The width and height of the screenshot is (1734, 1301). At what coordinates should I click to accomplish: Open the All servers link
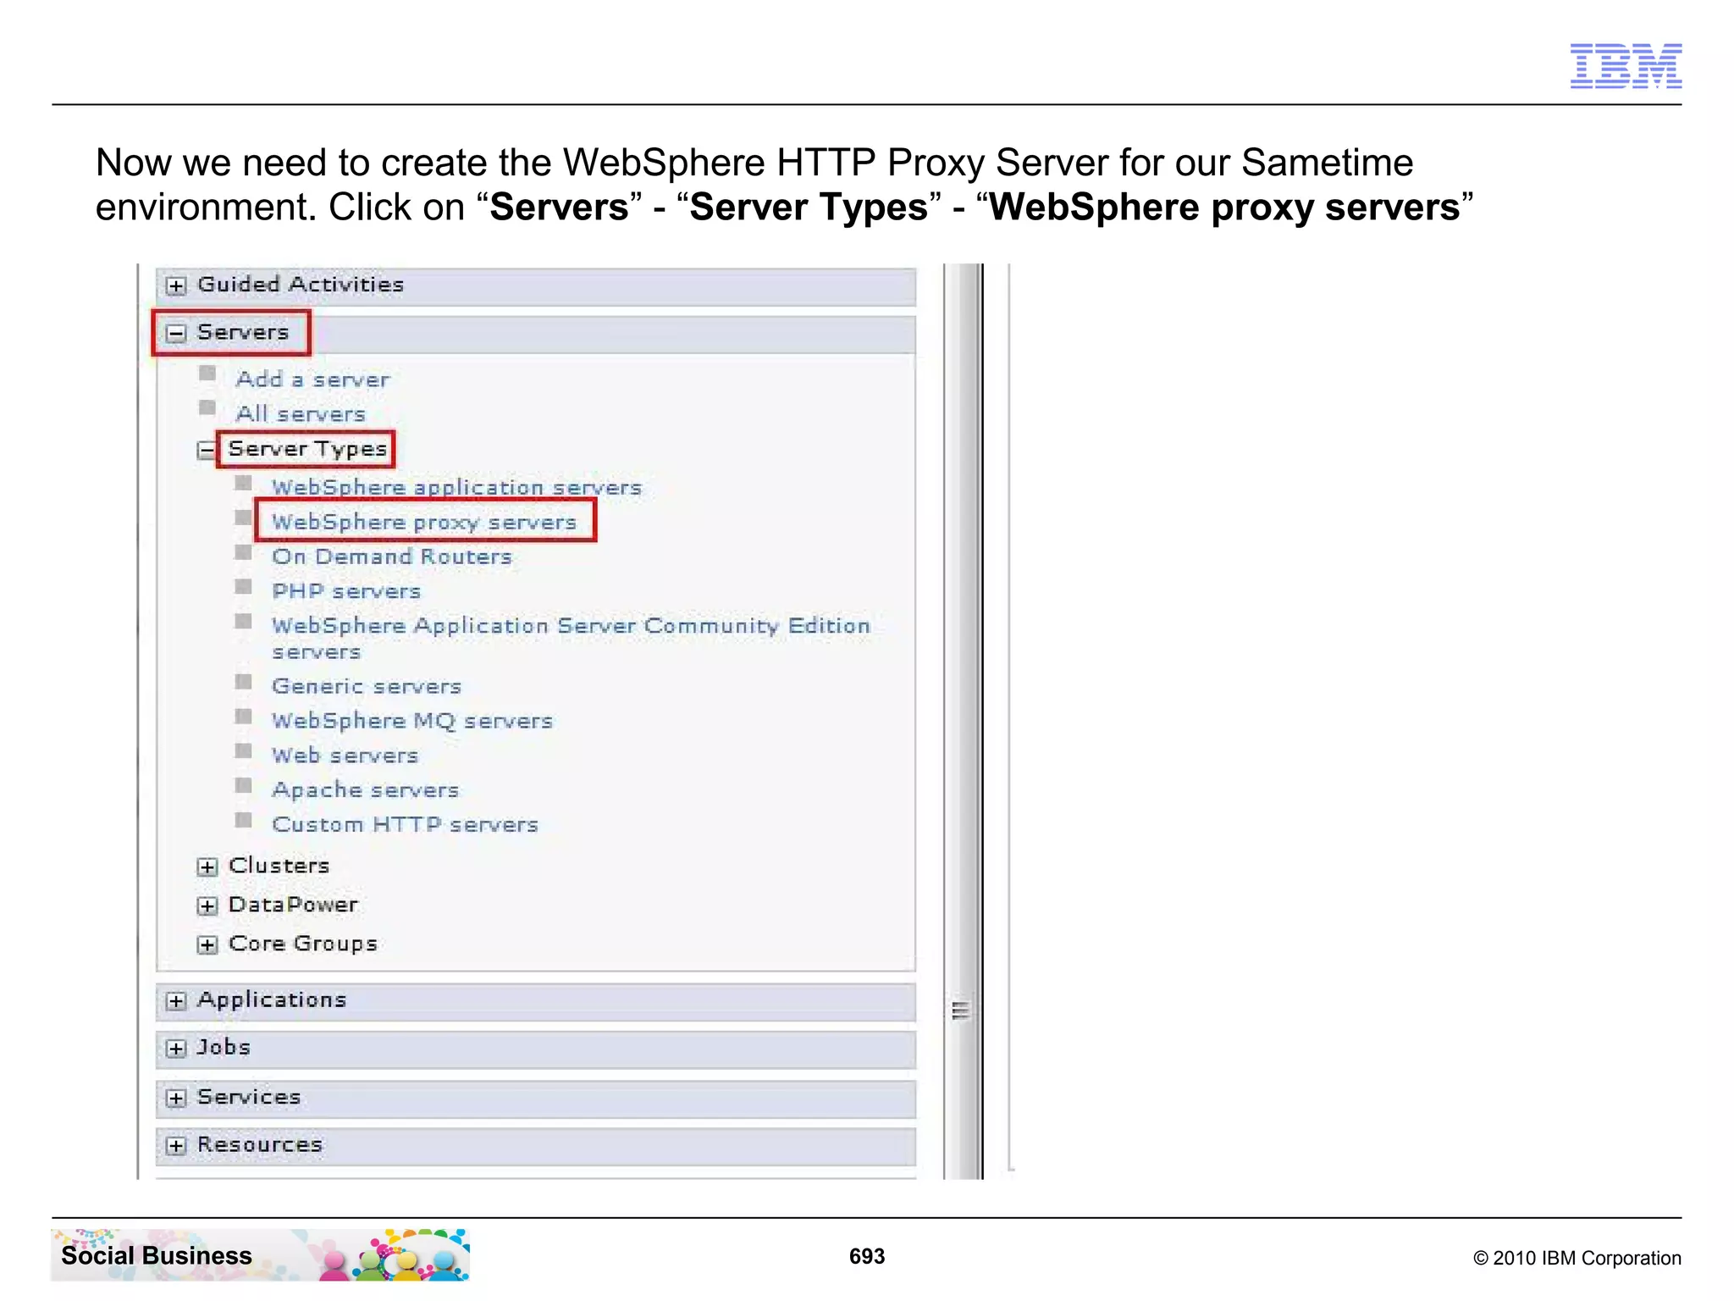(x=301, y=414)
